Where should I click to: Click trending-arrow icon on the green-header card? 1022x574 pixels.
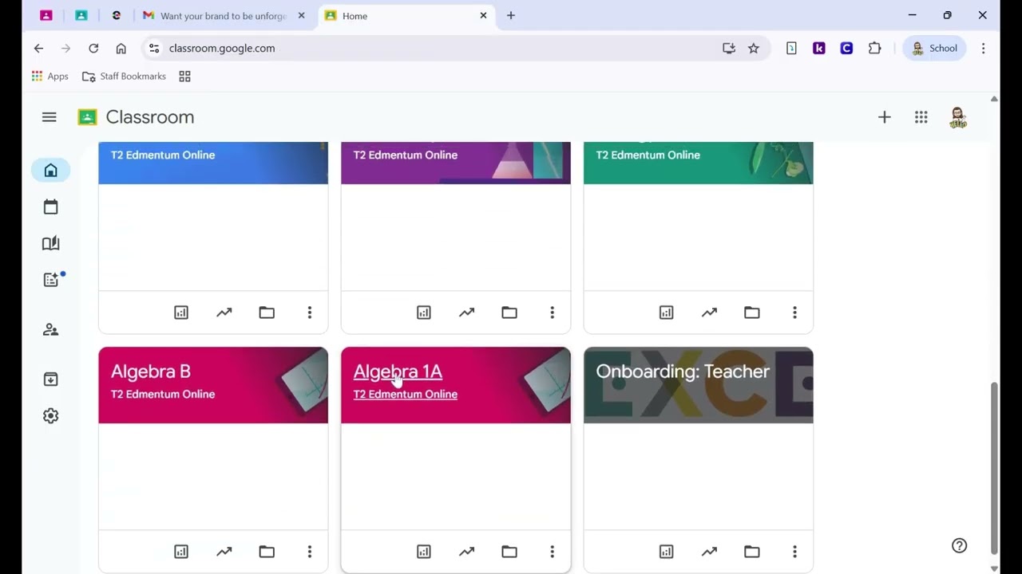(710, 313)
